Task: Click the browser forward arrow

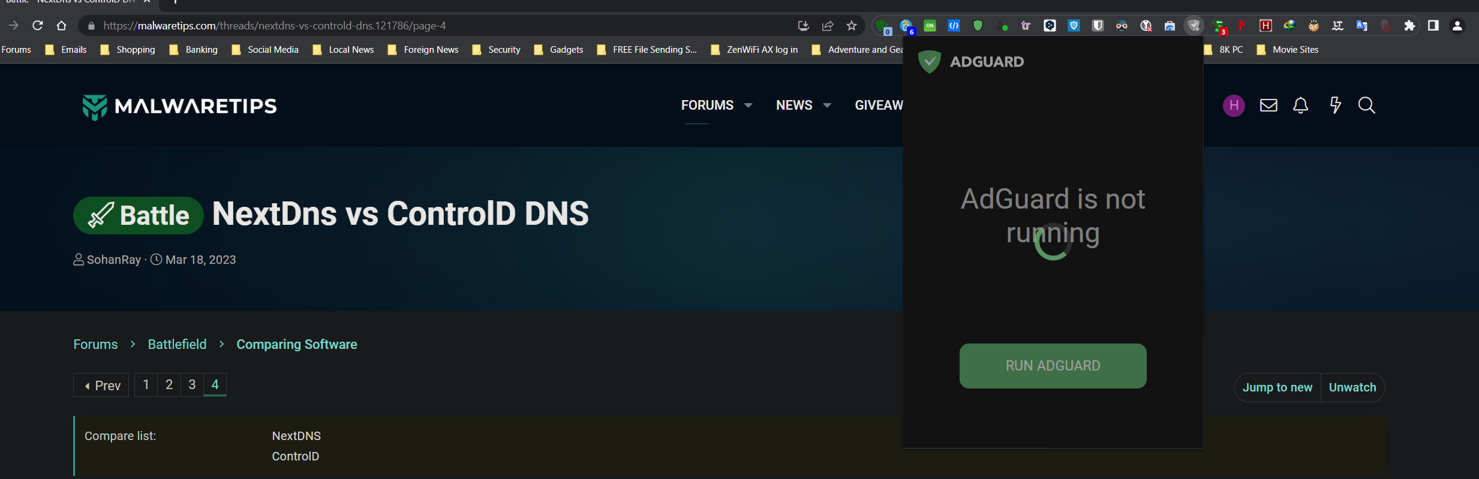Action: click(13, 26)
